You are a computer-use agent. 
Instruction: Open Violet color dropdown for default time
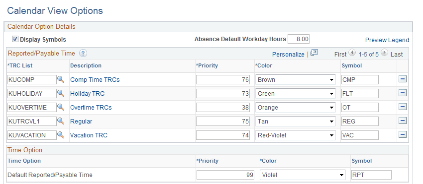[303, 175]
